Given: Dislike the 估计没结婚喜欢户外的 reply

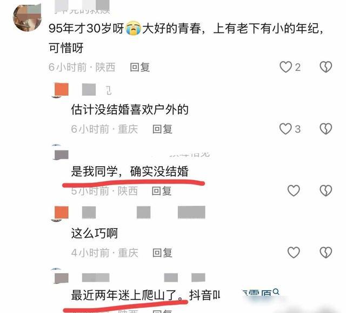Looking at the screenshot, I should pos(325,129).
